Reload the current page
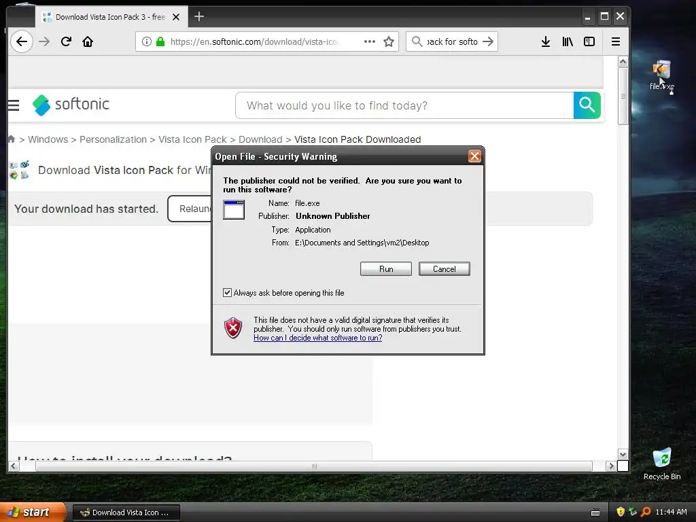This screenshot has width=696, height=522. [66, 41]
